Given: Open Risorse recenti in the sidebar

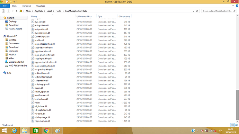Looking at the screenshot, I should (x=15, y=29).
